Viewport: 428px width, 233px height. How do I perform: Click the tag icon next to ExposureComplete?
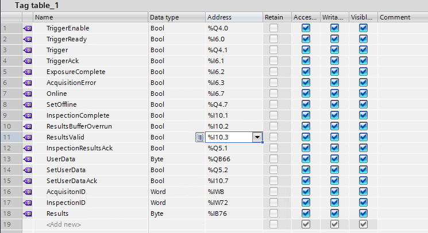point(28,72)
